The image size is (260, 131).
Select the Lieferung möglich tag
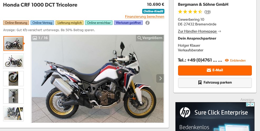tap(70, 23)
